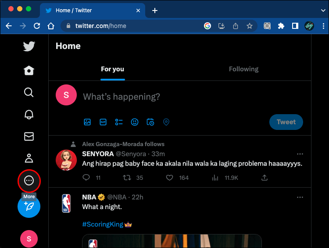Click the @Senyora handle
329x248 pixels.
pyautogui.click(x=131, y=154)
